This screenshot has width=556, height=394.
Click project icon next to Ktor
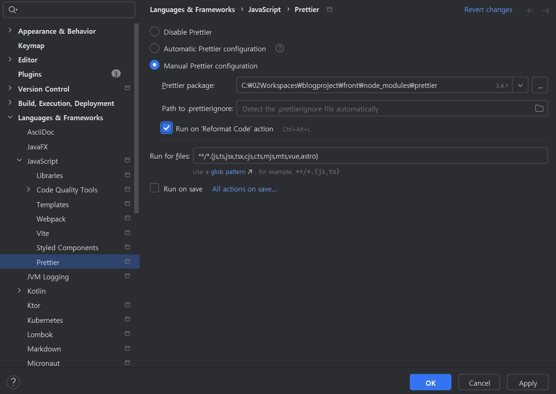(x=128, y=305)
